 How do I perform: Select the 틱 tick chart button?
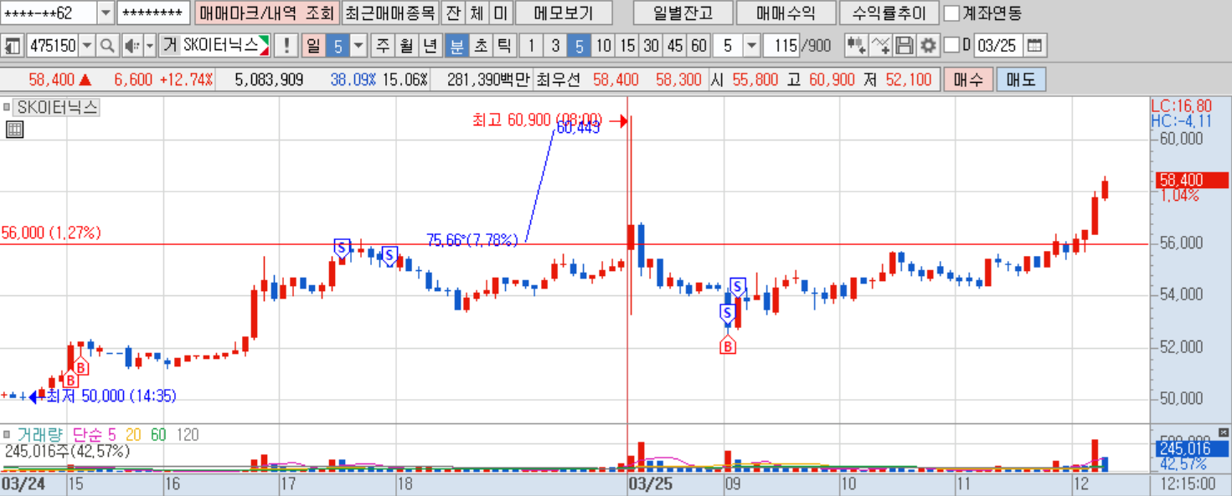point(503,45)
